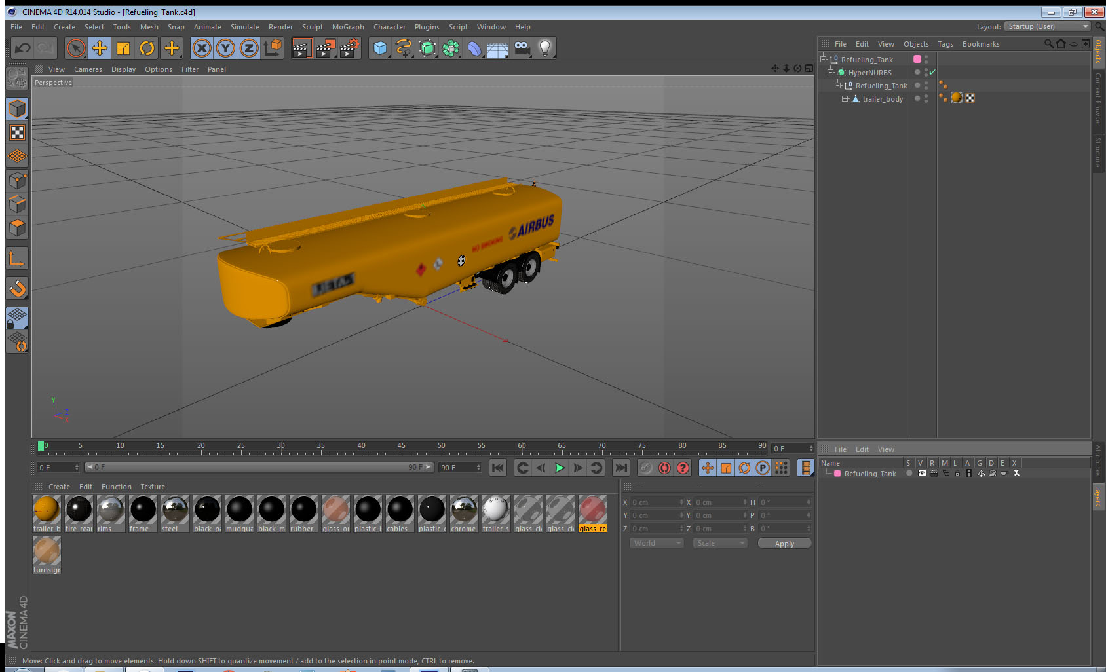Viewport: 1106px width, 672px height.
Task: Collapse the HyperNURBS tree node
Action: coord(830,72)
